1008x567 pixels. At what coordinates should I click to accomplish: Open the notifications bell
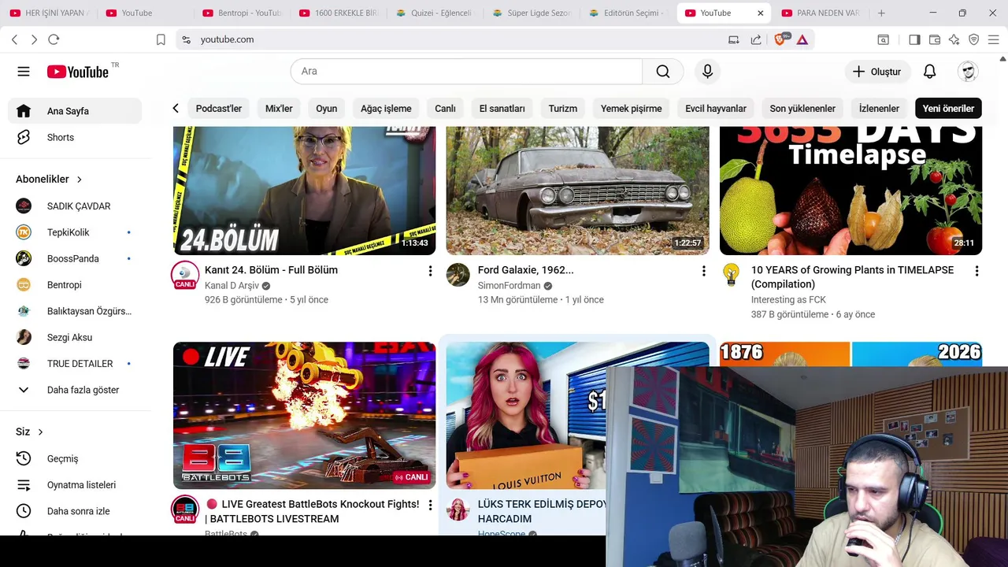(929, 72)
